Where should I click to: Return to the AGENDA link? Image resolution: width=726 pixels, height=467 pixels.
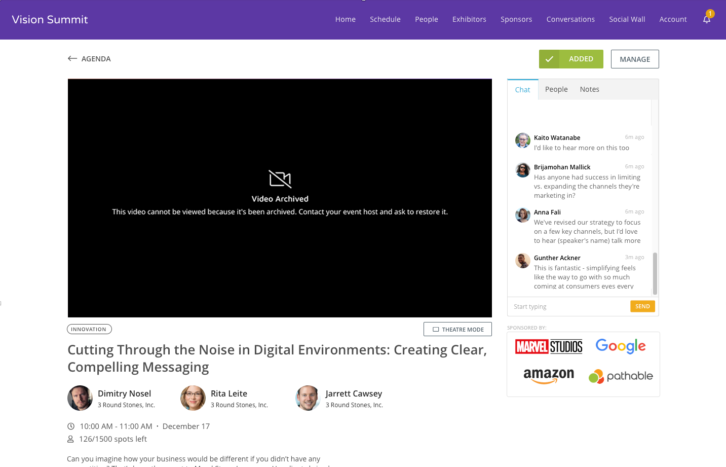[x=96, y=59]
